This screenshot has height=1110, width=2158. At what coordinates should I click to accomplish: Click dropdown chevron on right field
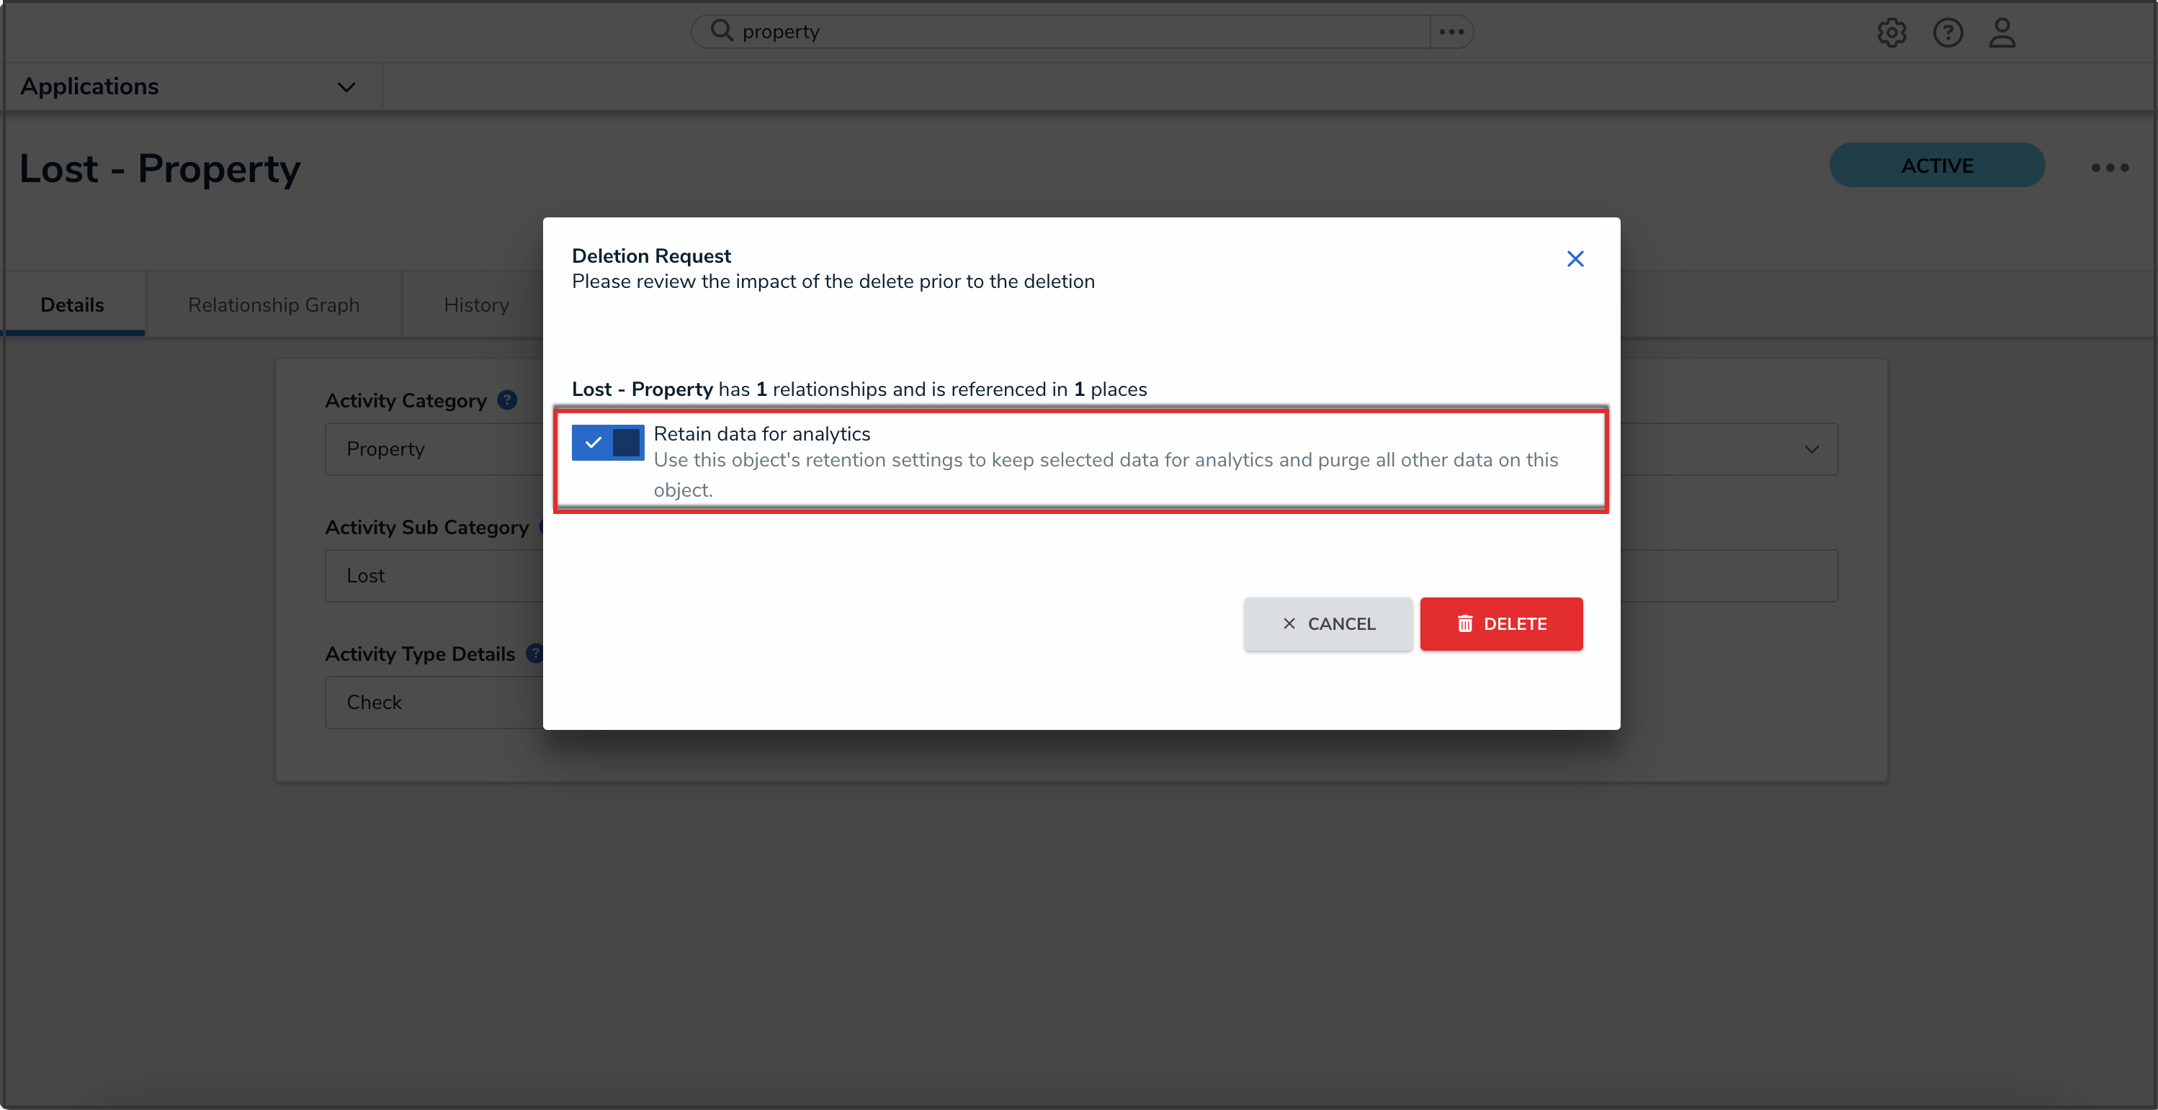pyautogui.click(x=1811, y=448)
